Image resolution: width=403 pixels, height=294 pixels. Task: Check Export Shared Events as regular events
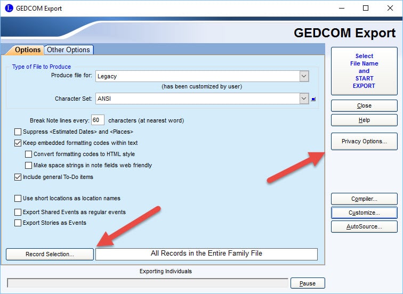click(x=18, y=212)
